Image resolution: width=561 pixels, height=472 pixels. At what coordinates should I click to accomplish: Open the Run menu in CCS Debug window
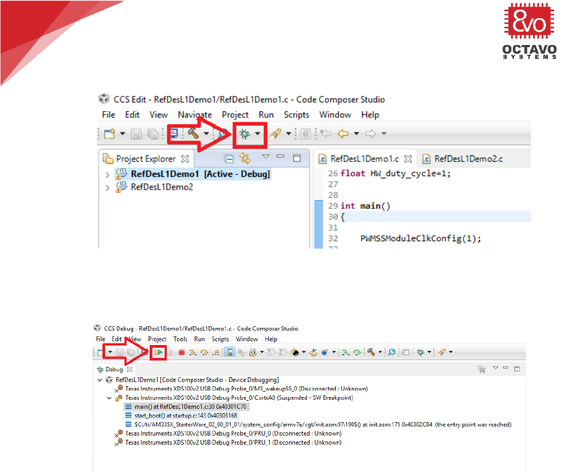pos(200,339)
